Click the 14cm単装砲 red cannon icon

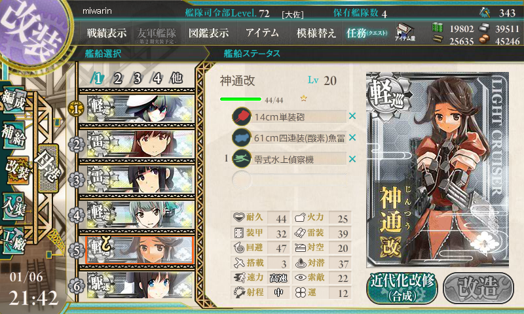point(242,116)
